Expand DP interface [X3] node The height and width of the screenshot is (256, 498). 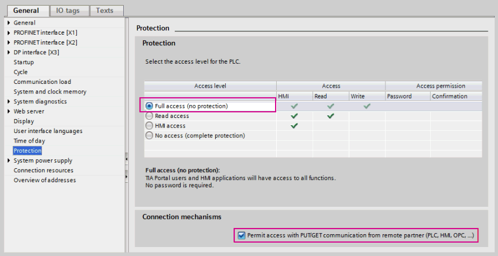point(8,53)
